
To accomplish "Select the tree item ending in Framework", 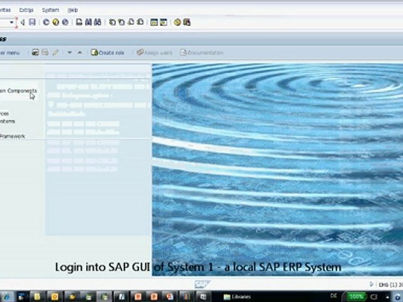I will click(12, 136).
